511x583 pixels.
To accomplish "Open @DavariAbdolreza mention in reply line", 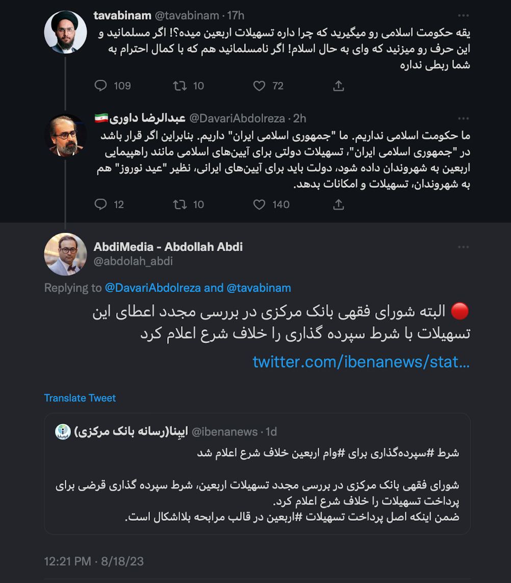I will [152, 288].
